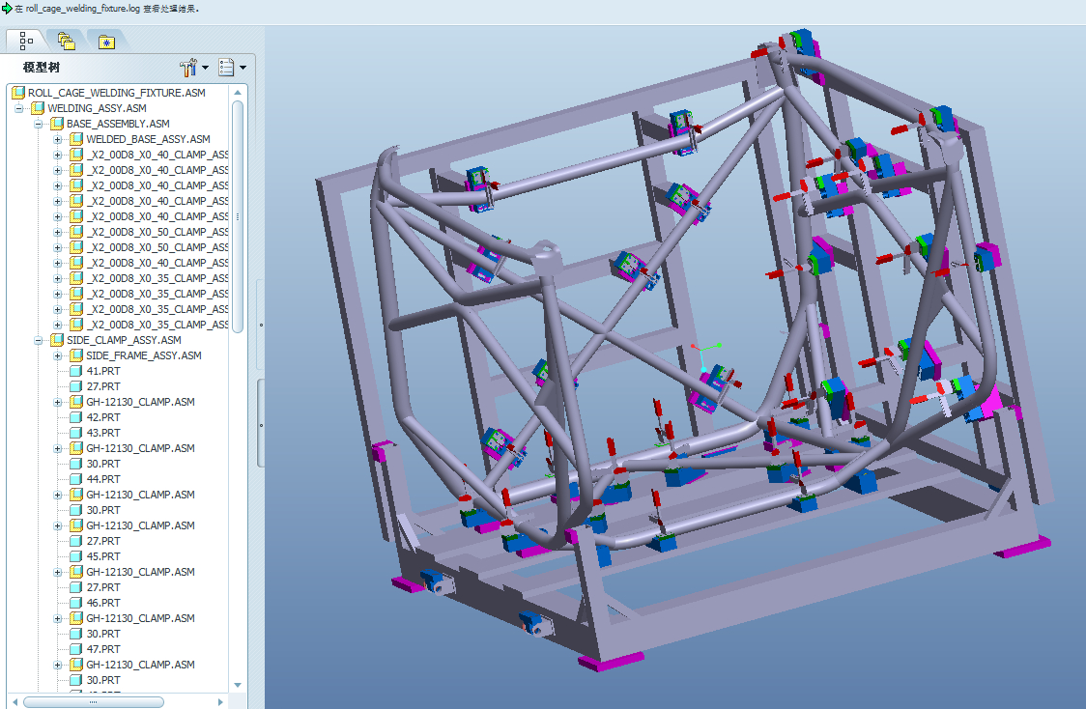Click the model tree vertical scrollbar up arrow

pos(238,92)
